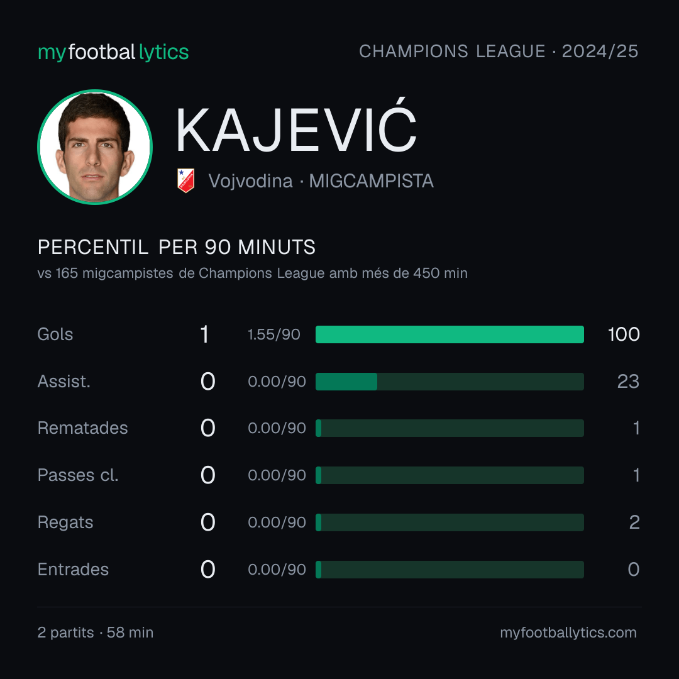Select the Percentil per 90 minuts heading
The height and width of the screenshot is (679, 679).
pos(176,247)
